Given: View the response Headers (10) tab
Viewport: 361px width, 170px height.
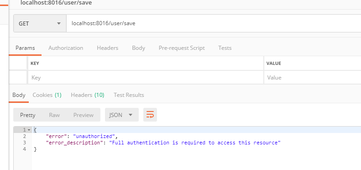Looking at the screenshot, I should point(88,95).
